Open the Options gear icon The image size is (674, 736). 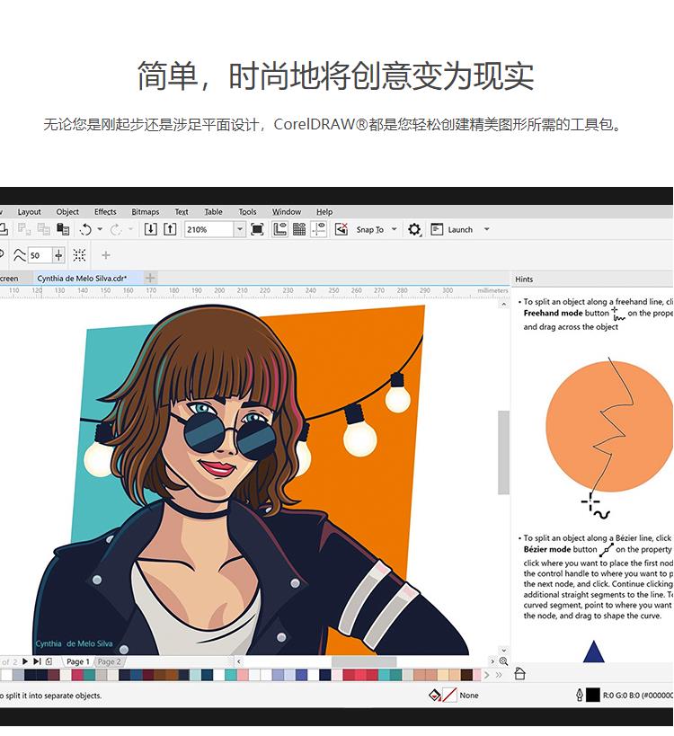click(414, 229)
